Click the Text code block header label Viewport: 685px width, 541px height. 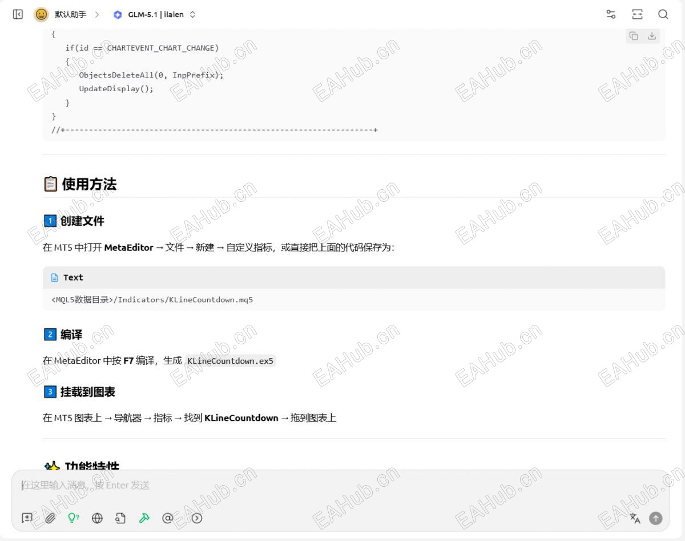(x=73, y=278)
